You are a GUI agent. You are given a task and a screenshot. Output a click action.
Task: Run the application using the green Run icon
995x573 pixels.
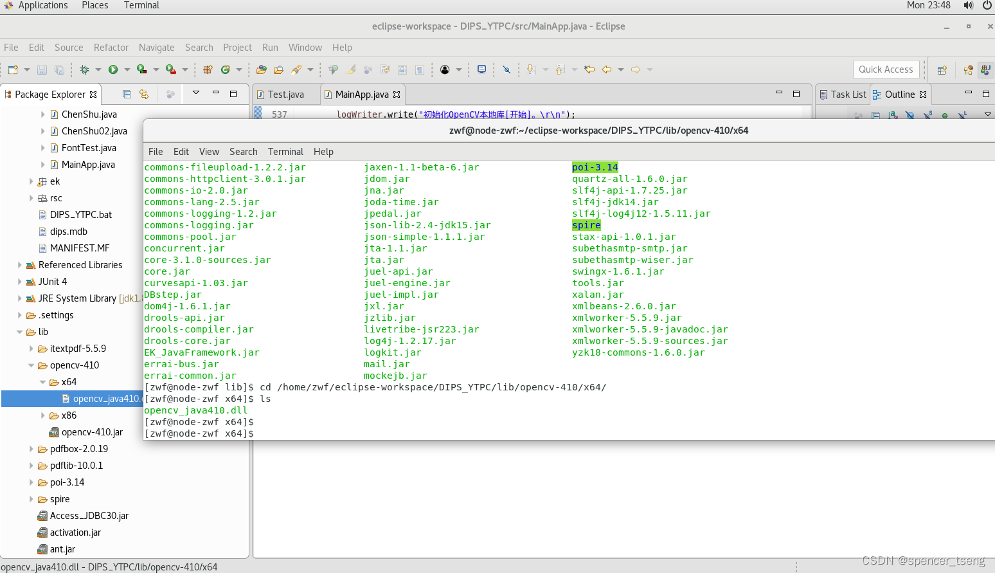point(113,69)
